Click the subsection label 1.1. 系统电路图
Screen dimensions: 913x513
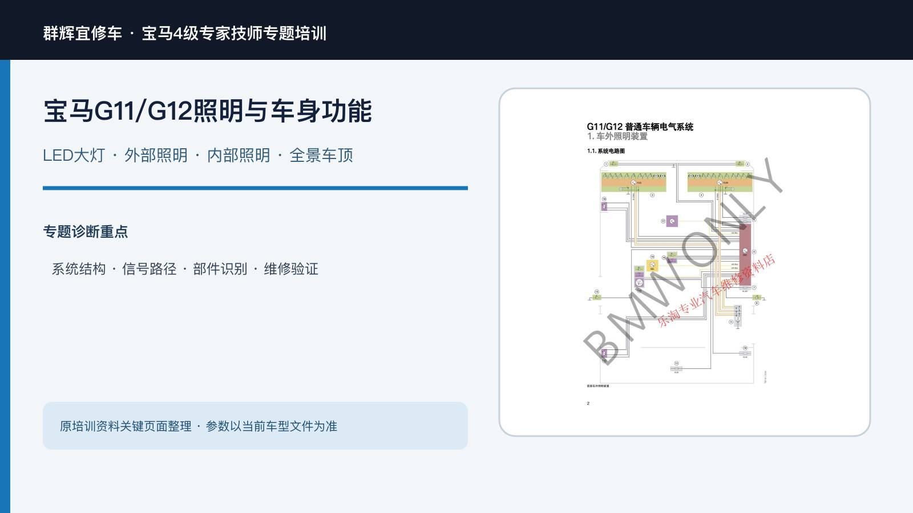(606, 151)
